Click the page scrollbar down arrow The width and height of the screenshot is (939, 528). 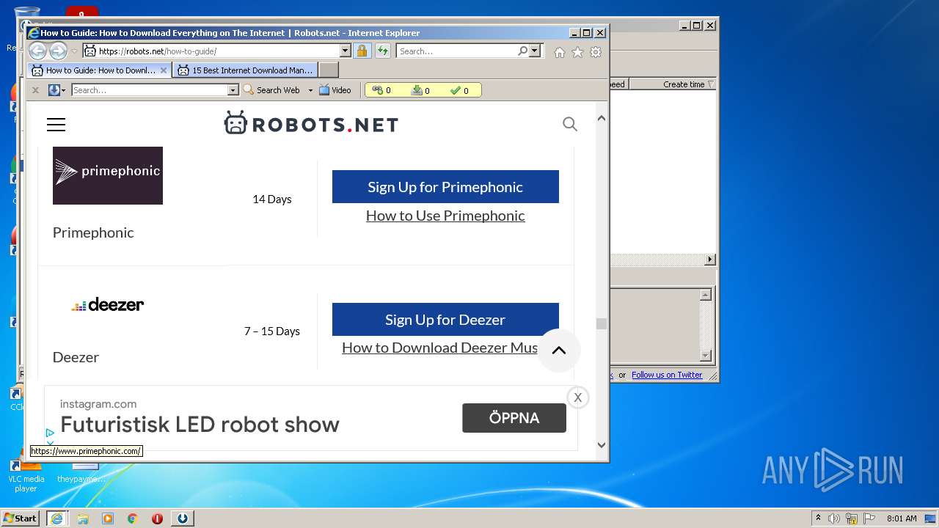click(x=602, y=444)
